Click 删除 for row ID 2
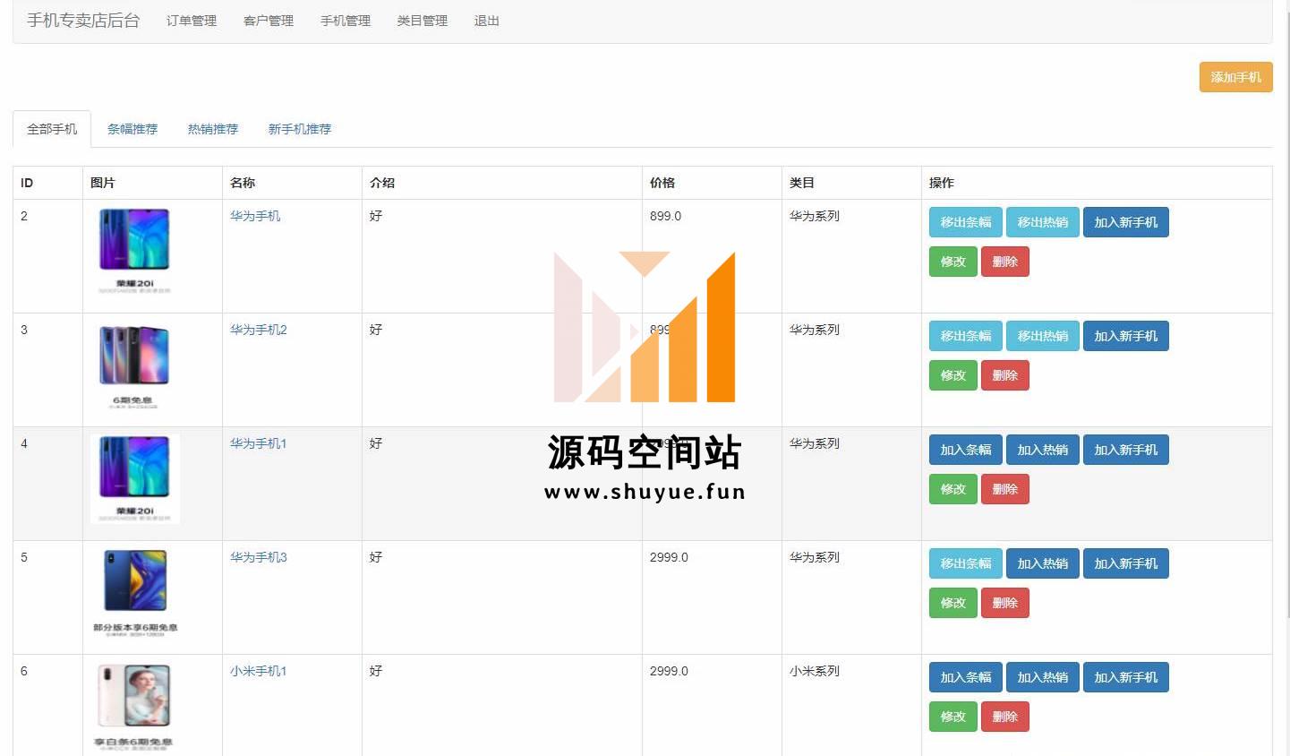The image size is (1290, 756). [1004, 262]
